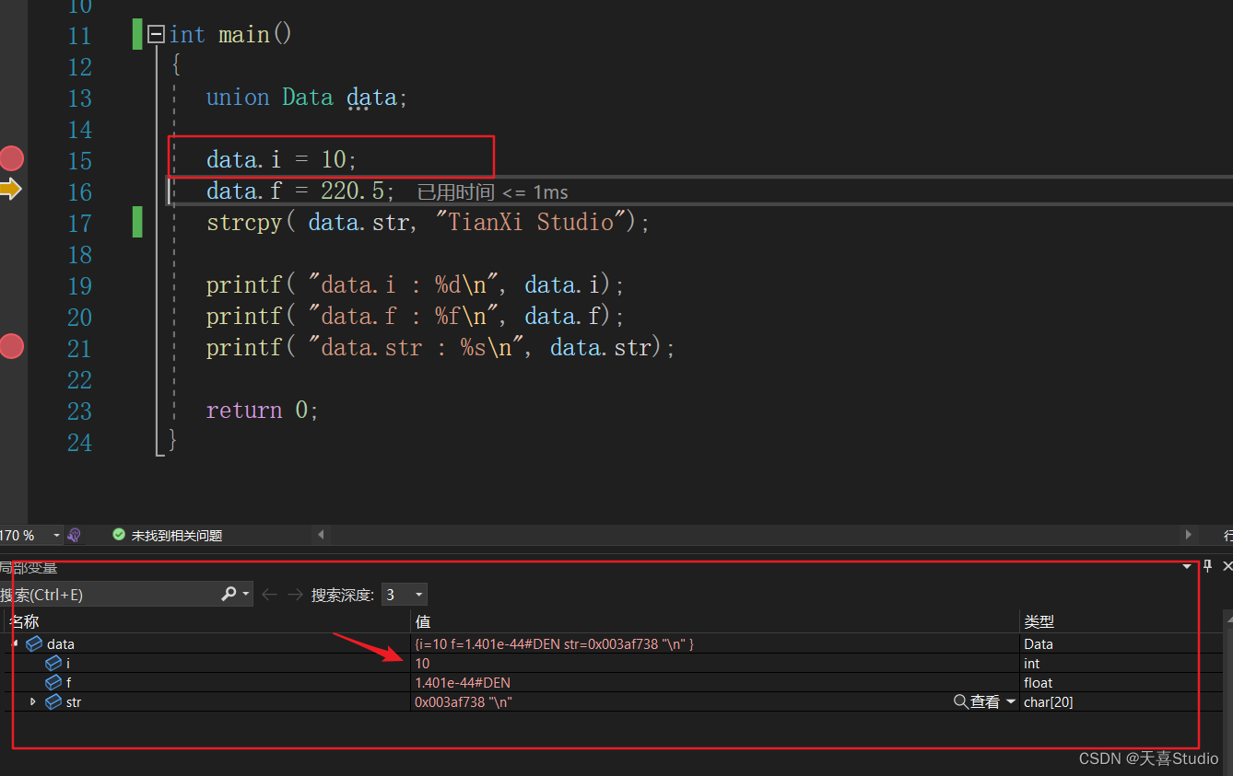Click the value 10 of field i
The height and width of the screenshot is (776, 1233).
tap(422, 664)
